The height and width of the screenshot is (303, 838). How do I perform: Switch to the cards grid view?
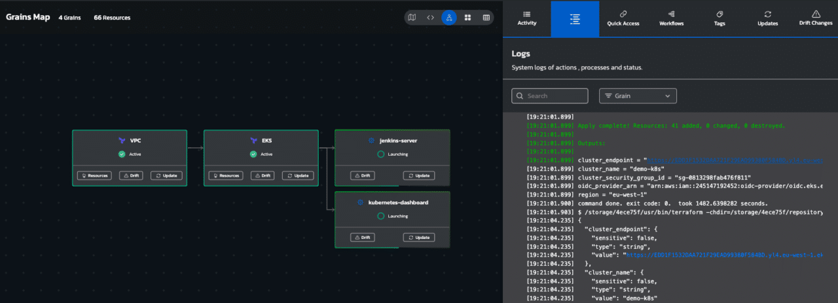(x=467, y=18)
